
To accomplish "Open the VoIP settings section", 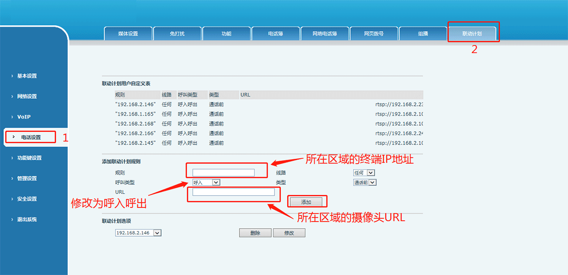I will tap(27, 117).
